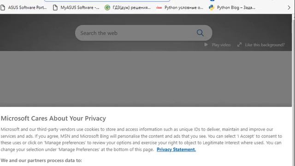Screen dimensions: 295x166
Task: Click the page icon of ASUS Software Port bookmark
Action: [3, 7]
